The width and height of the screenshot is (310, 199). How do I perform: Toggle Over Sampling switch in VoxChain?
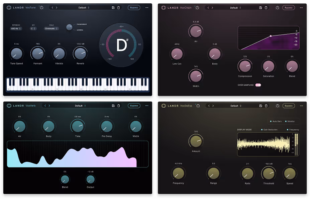pos(258,85)
